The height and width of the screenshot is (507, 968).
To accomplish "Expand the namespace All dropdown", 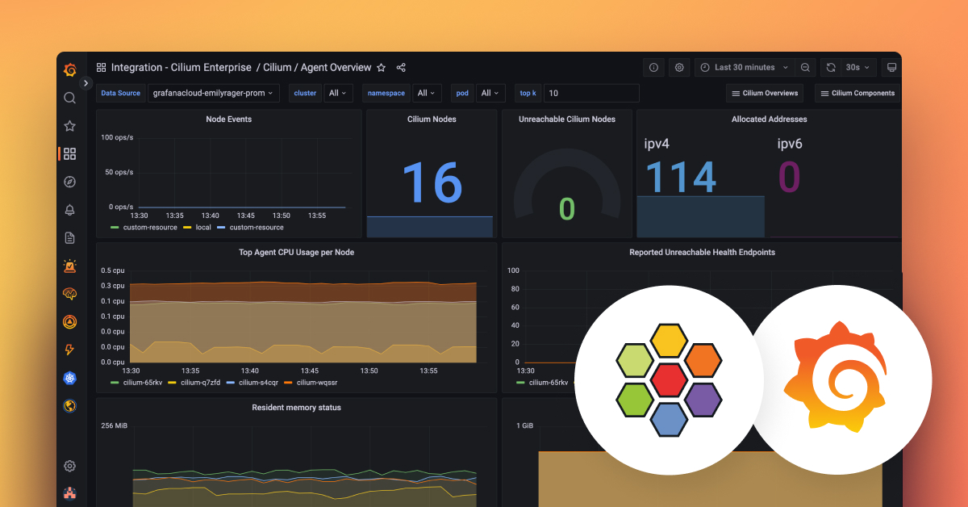I will click(x=427, y=93).
